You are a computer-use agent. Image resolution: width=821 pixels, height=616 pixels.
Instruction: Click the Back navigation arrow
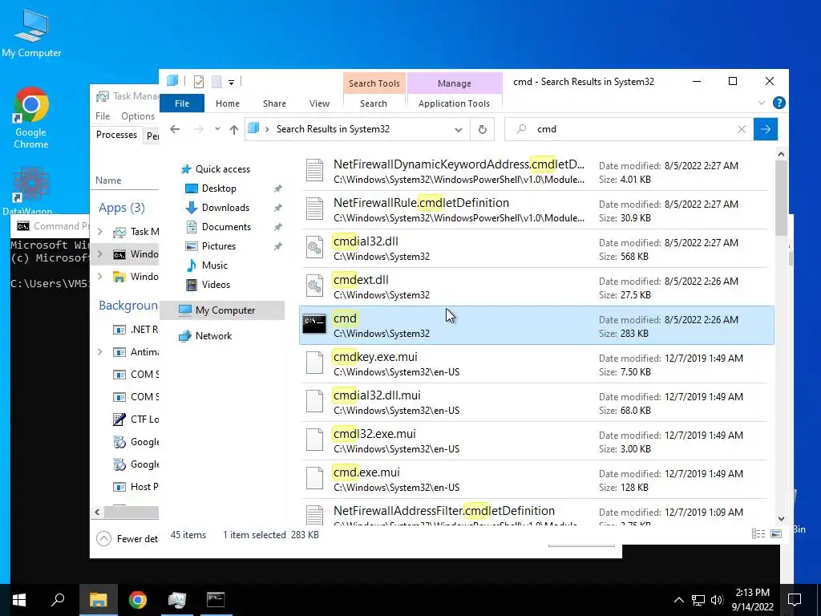click(175, 129)
